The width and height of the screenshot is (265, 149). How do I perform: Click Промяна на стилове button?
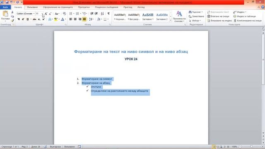tap(179, 17)
